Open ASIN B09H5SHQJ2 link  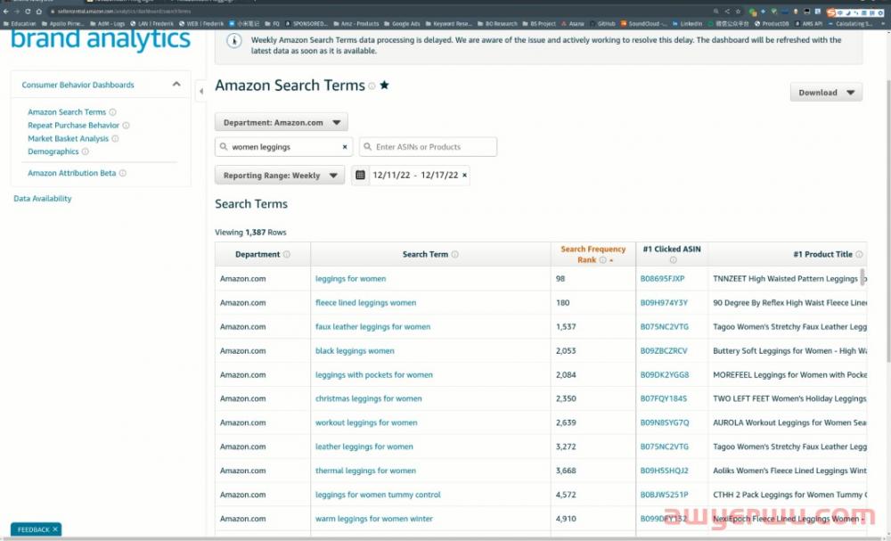pyautogui.click(x=665, y=471)
